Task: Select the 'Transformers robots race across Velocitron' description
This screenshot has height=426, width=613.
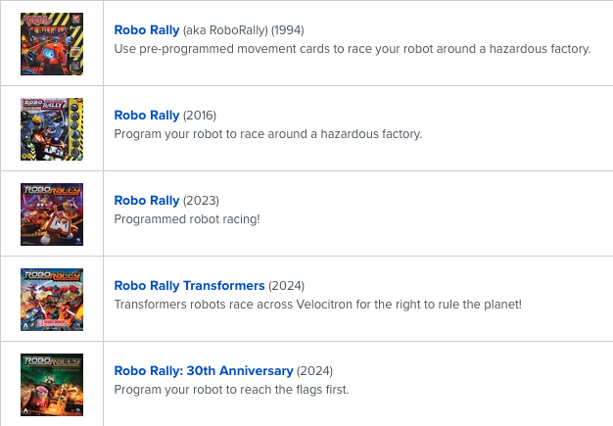Action: 318,305
